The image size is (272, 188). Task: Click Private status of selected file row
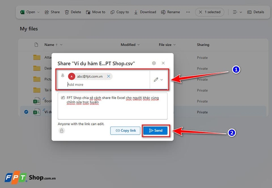pos(202,112)
